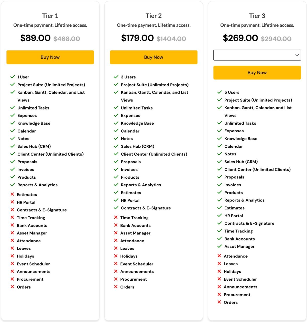Click the red X next to Tier 3 Orders

[219, 302]
